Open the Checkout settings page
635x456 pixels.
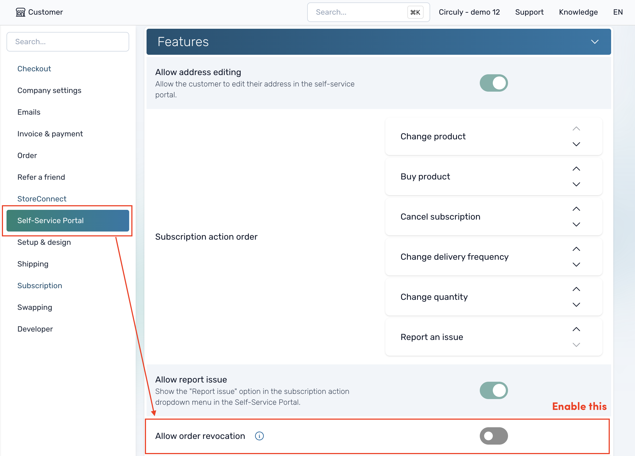[34, 69]
